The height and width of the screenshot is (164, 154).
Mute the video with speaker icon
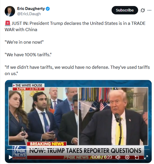point(118,157)
